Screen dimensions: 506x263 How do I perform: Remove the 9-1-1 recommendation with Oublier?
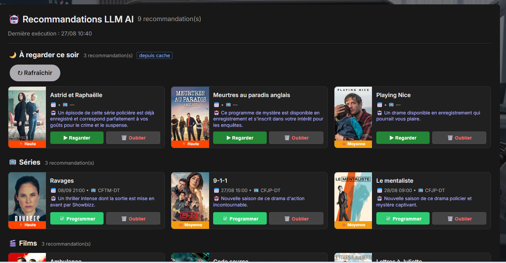tap(296, 218)
